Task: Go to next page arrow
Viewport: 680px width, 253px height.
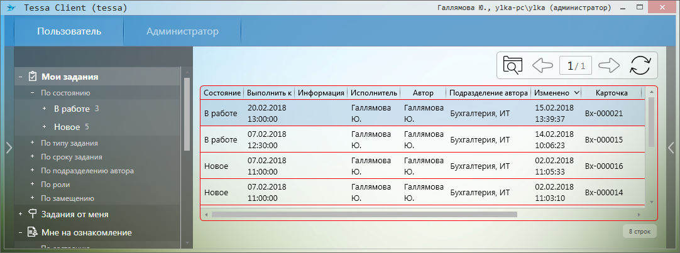Action: coord(609,65)
